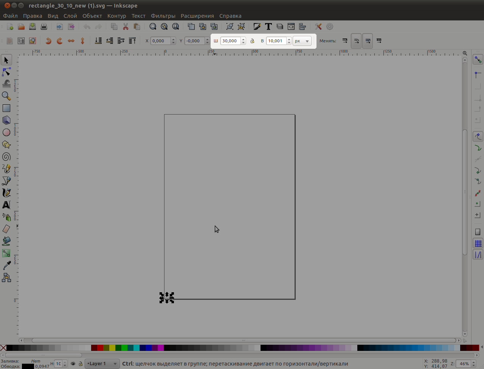The image size is (484, 369).
Task: Save the document with toolbar icon
Action: click(33, 26)
